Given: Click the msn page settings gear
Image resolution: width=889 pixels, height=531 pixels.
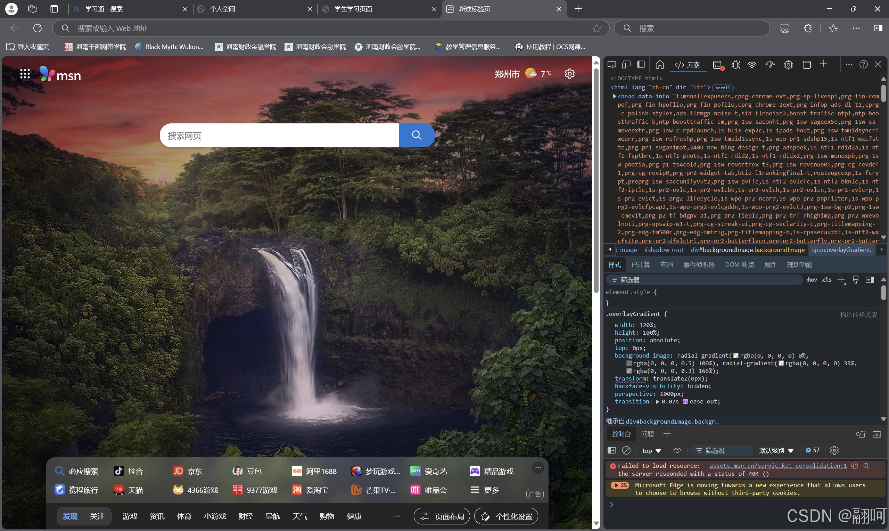Looking at the screenshot, I should pos(569,74).
